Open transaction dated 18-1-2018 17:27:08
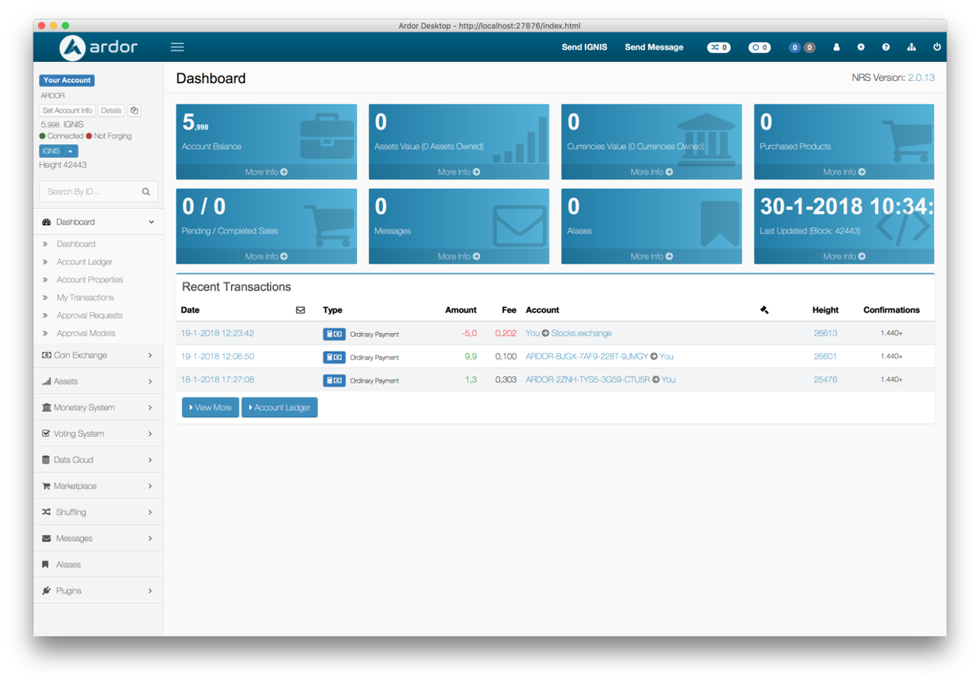This screenshot has height=684, width=980. coord(217,380)
